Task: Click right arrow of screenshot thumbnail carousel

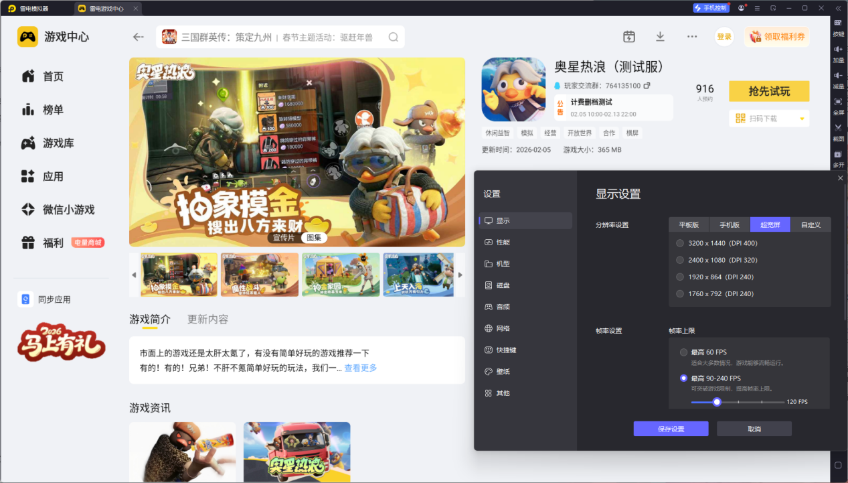Action: point(460,275)
